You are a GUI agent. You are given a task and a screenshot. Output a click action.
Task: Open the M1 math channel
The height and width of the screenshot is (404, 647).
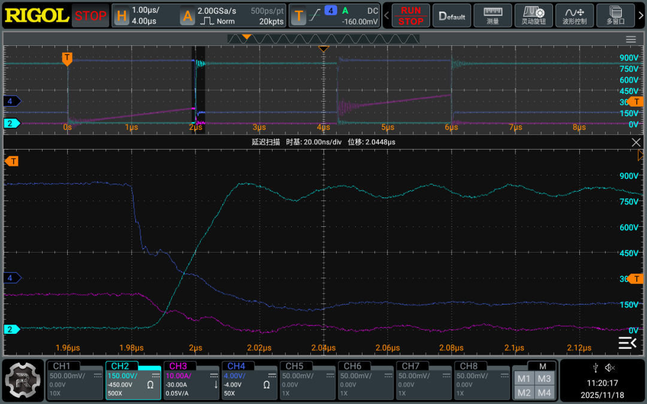click(524, 378)
